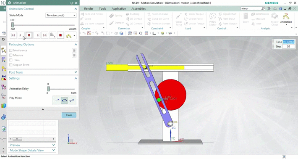Viewport: 298px width, 159px height.
Task: Collapse the Packaging Options section
Action: [x=76, y=44]
